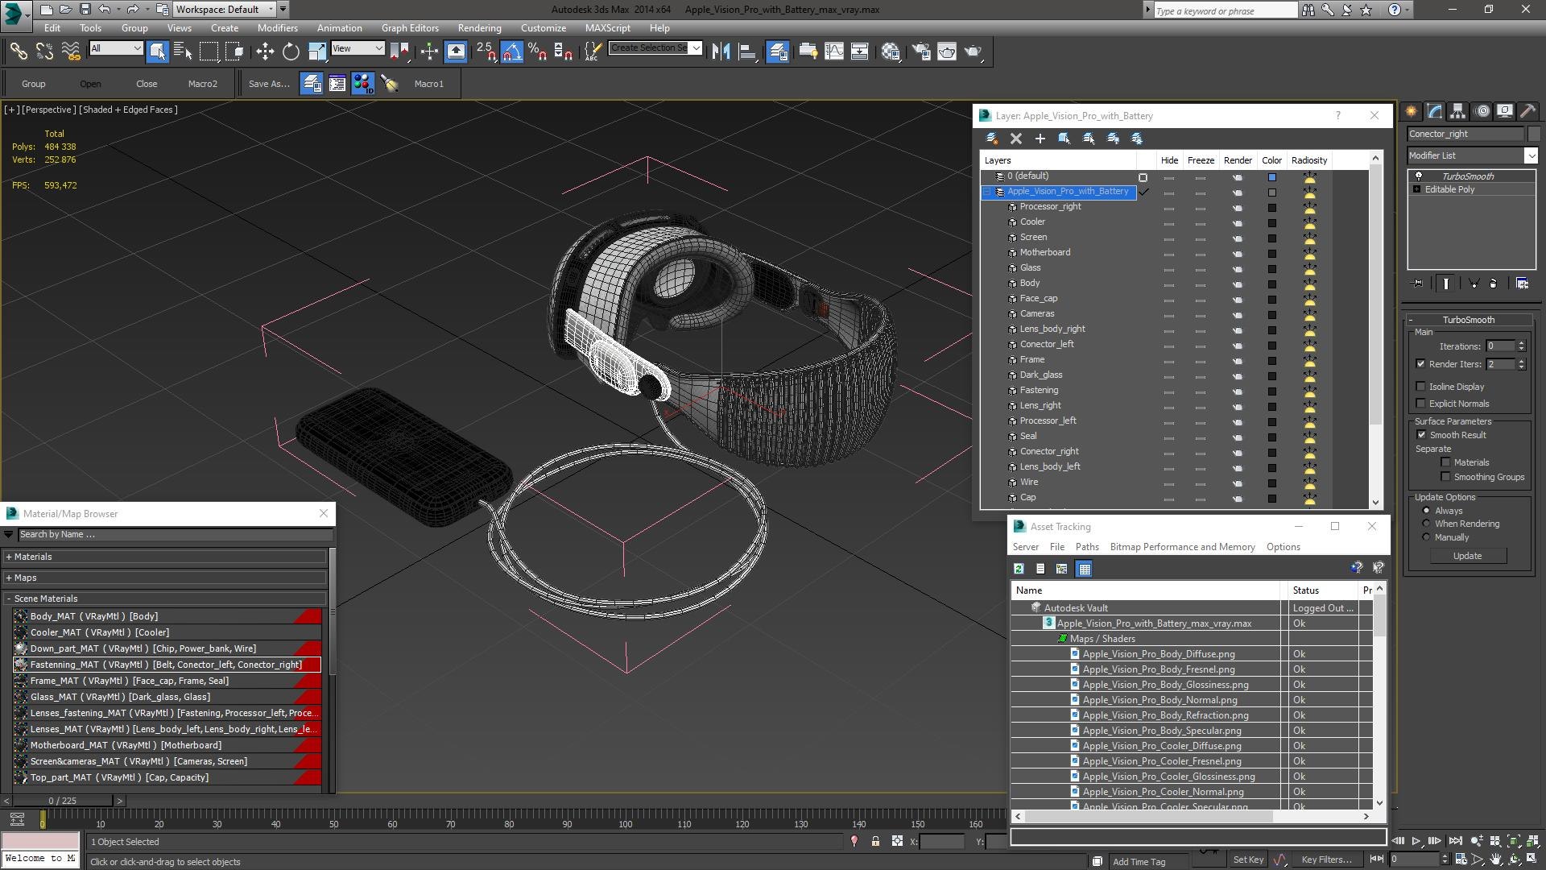Activate the Select and Rotate tool

coord(291,52)
